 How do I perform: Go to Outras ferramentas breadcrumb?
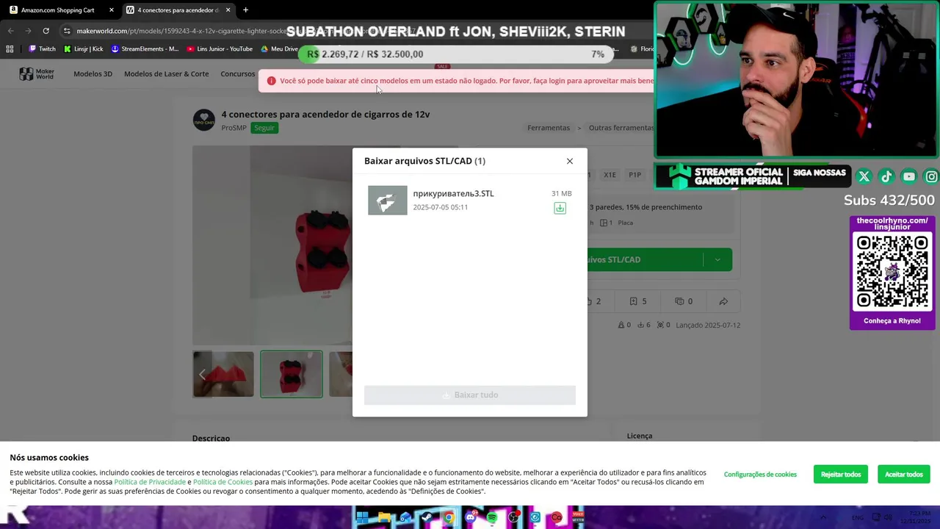tap(621, 128)
